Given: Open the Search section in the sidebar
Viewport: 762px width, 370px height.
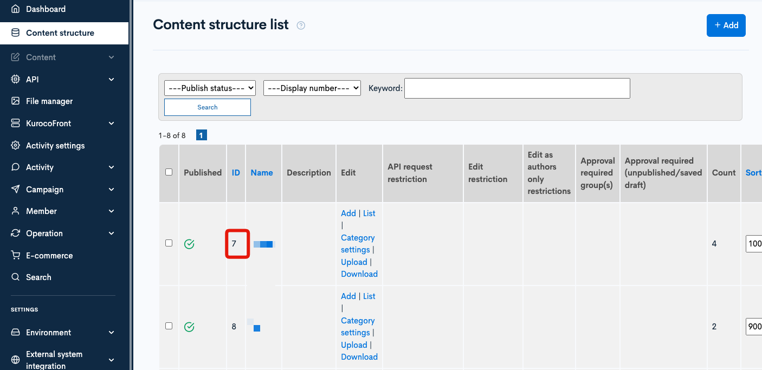Looking at the screenshot, I should tap(38, 277).
